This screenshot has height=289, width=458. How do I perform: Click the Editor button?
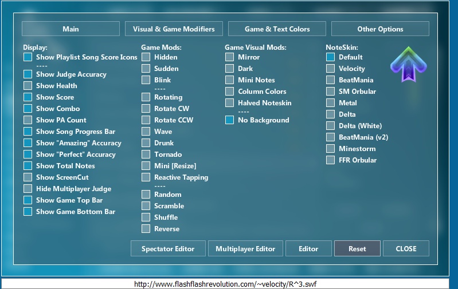coord(308,248)
